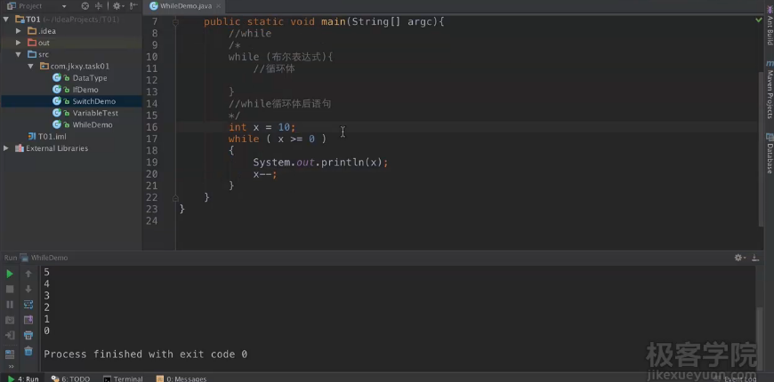Click 'System.out.println(x);' line
The height and width of the screenshot is (382, 774).
pos(320,163)
